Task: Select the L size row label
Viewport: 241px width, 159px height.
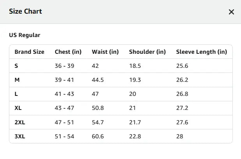Action: coord(16,94)
